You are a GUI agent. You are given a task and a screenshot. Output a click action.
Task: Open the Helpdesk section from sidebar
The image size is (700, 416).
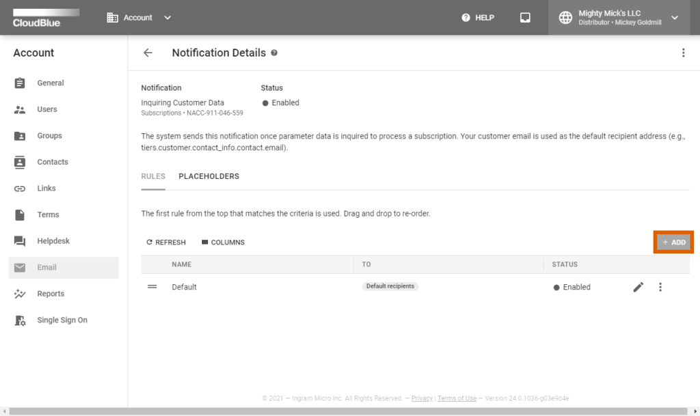[x=20, y=240]
